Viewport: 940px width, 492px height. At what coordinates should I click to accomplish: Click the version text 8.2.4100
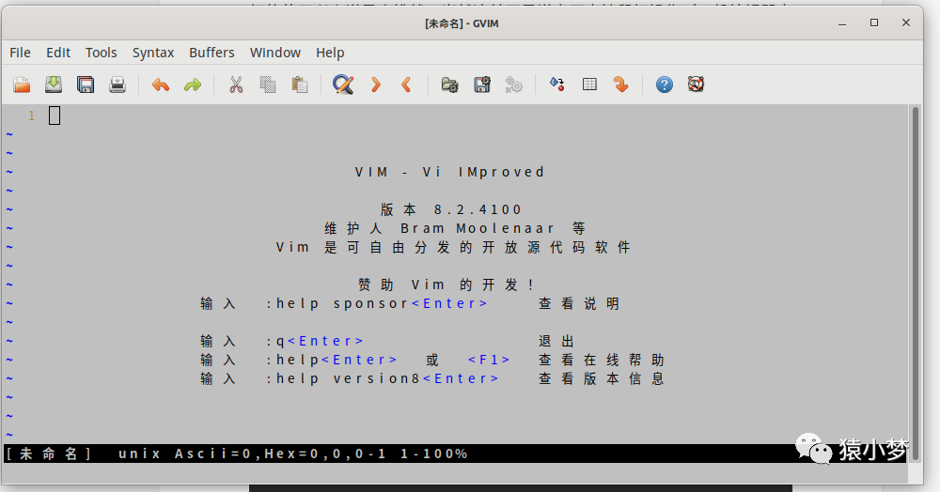click(x=478, y=209)
